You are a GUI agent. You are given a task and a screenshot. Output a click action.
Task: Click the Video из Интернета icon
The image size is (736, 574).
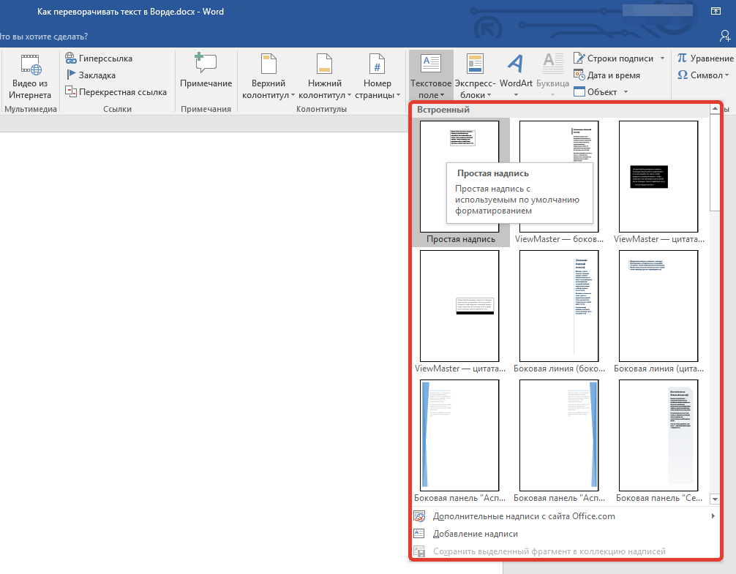click(x=31, y=65)
